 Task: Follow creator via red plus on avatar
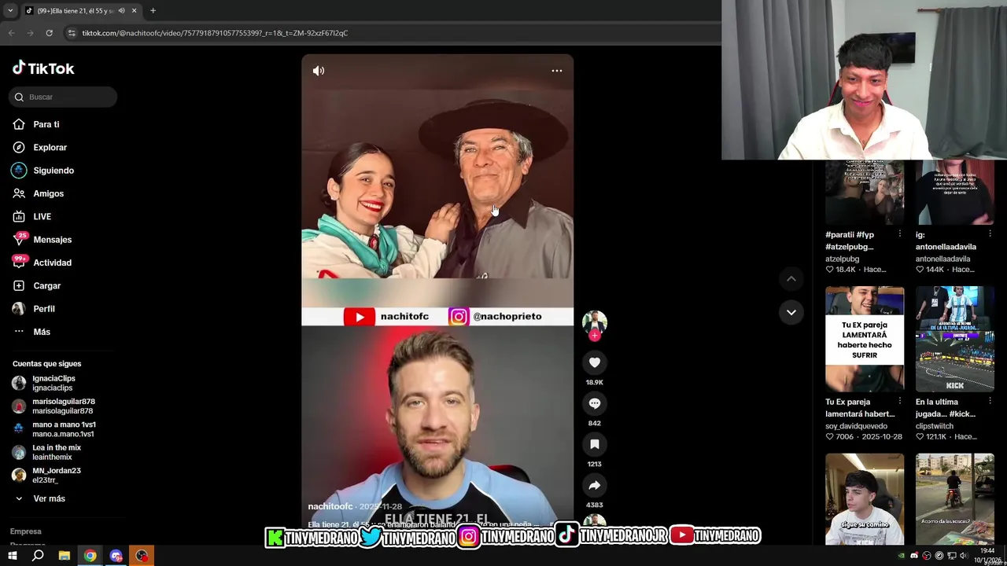click(595, 336)
